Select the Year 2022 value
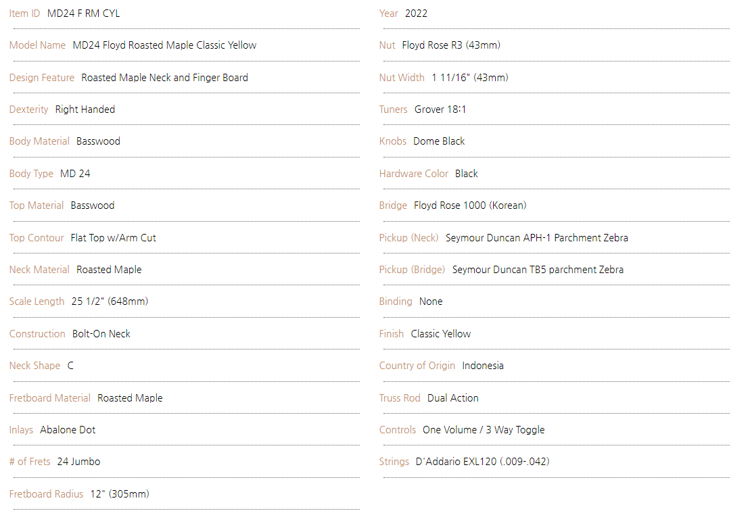 [x=416, y=14]
